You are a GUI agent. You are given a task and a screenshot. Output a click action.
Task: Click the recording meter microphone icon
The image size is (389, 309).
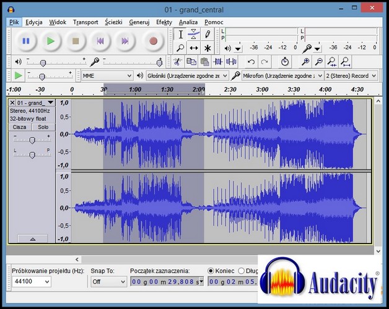coord(307,48)
